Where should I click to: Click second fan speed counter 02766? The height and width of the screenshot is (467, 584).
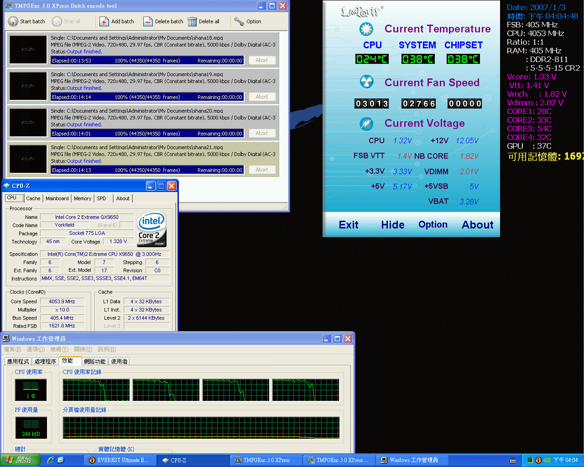pyautogui.click(x=419, y=104)
